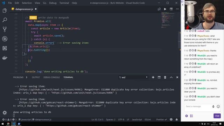
Task: Open the 1: wsl terminal selector dropdown
Action: click(133, 77)
